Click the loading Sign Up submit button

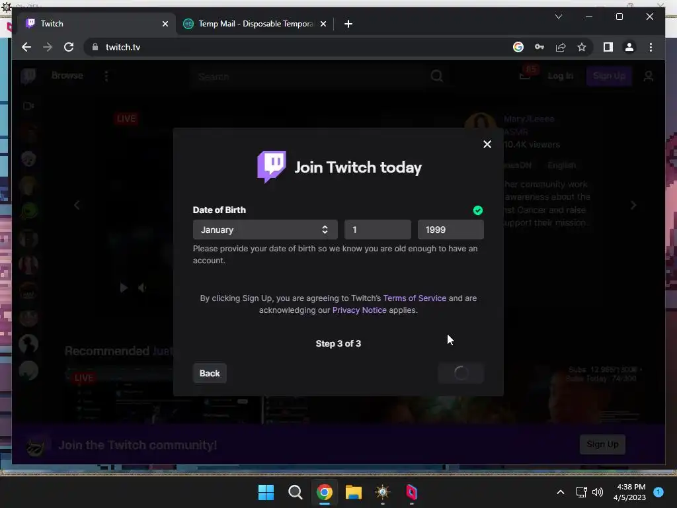[461, 373]
